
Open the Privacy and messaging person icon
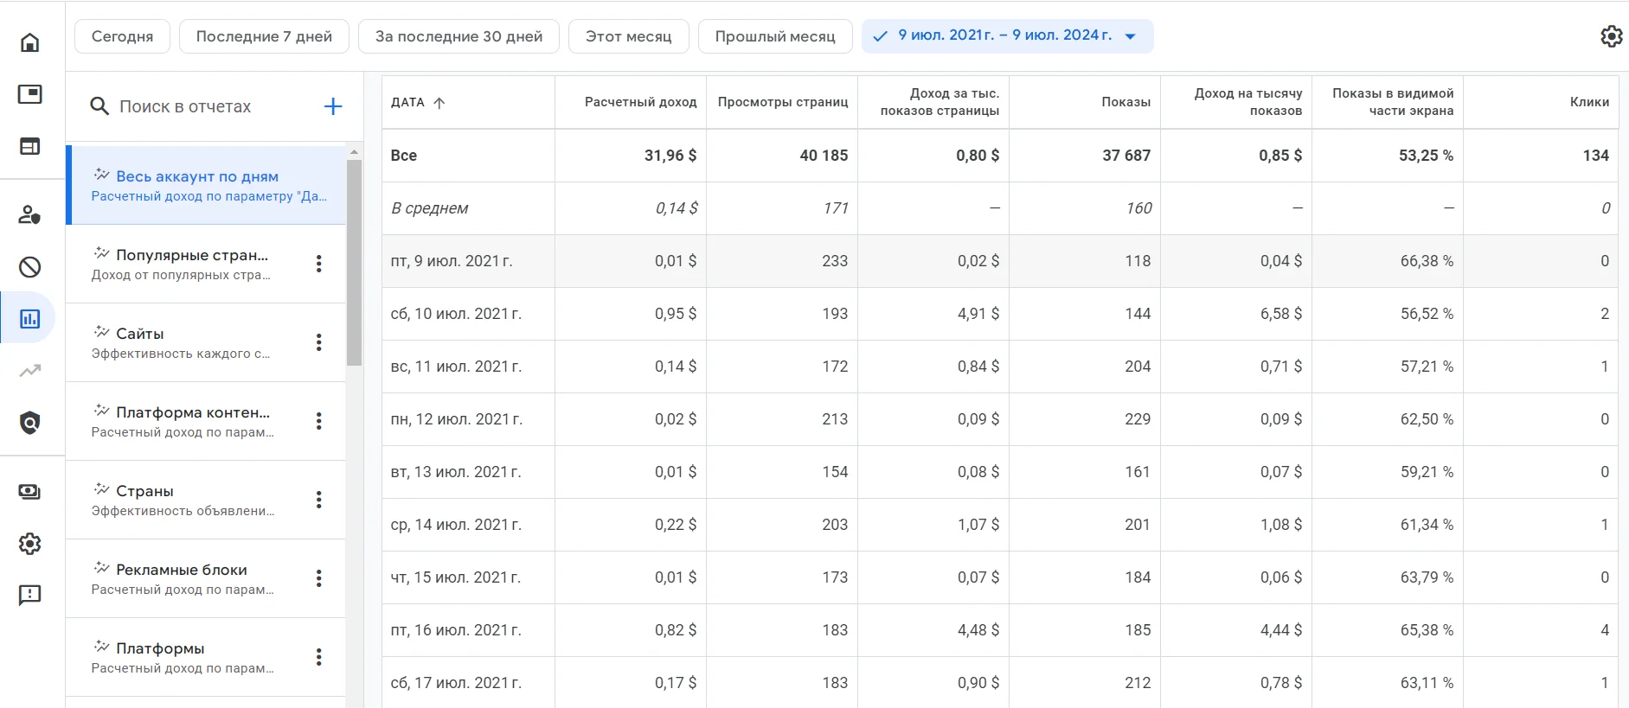pos(30,214)
